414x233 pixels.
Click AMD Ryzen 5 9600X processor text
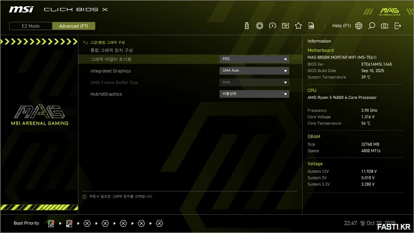coord(342,98)
